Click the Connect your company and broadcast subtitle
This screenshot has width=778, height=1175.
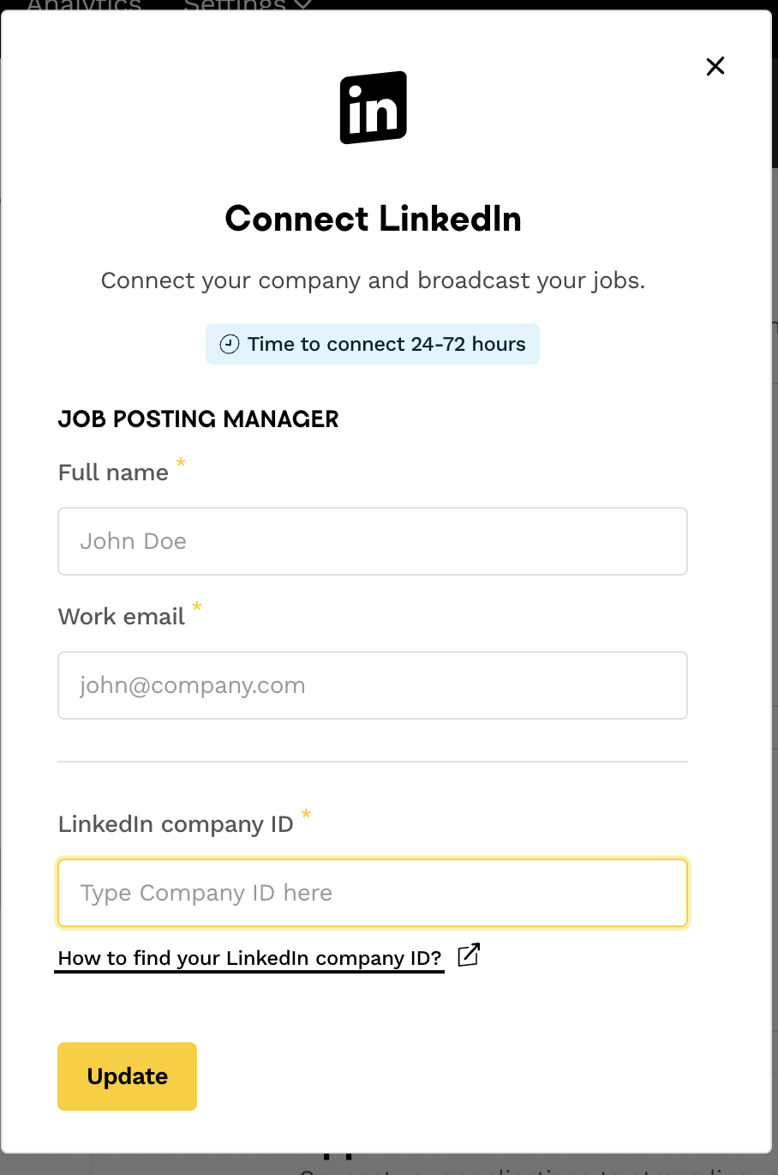click(x=373, y=280)
